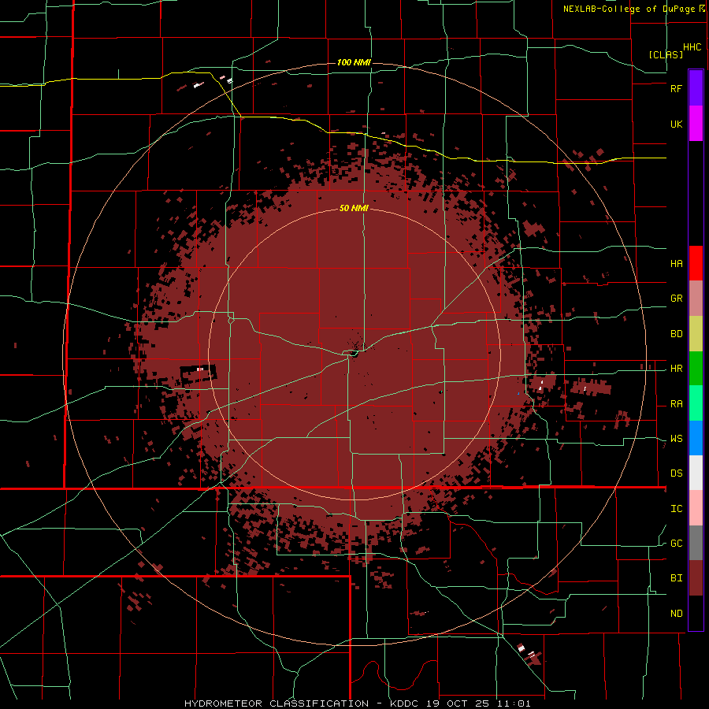Click the Hydrometeor Classification KDDC timestamp caption

click(x=357, y=703)
